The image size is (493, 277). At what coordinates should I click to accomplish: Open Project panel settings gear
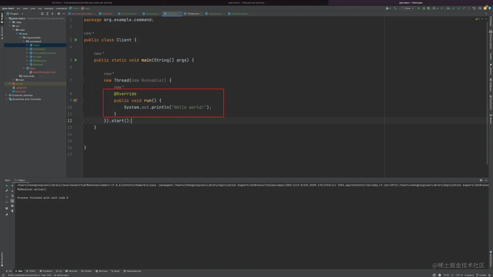coord(59,14)
